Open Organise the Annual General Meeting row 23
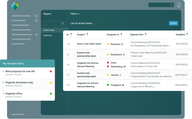The width and height of the screenshot is (192, 119). click(88, 65)
